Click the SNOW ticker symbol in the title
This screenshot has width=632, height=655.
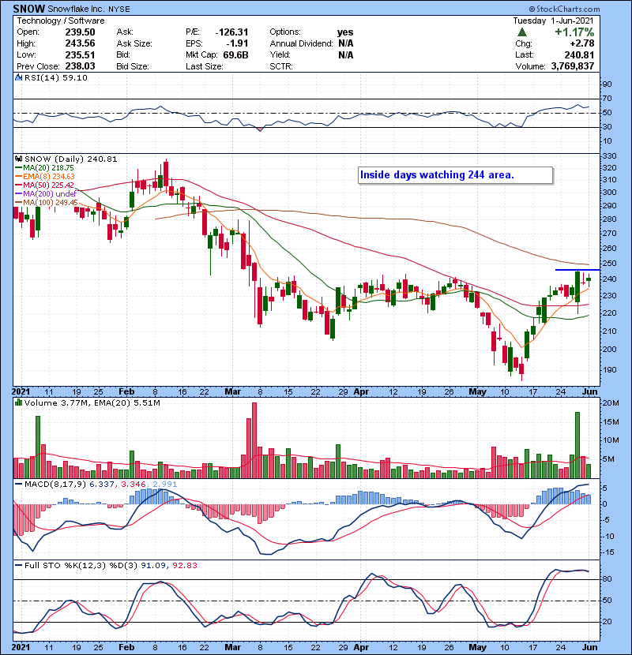(x=29, y=9)
